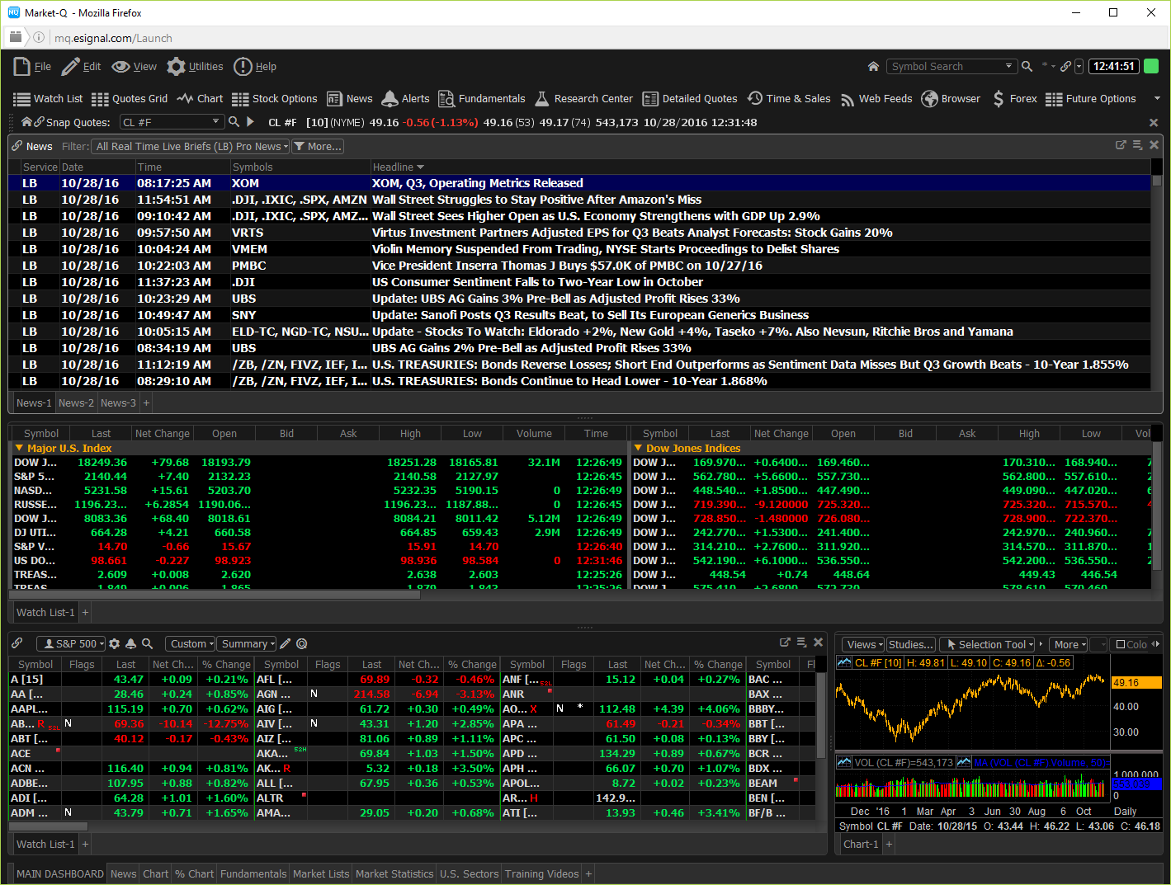Close the Snap Quotes bar
Image resolution: width=1171 pixels, height=885 pixels.
tap(1154, 122)
